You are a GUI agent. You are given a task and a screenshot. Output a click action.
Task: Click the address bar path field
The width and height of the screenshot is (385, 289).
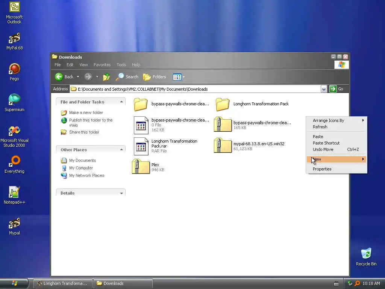tap(196, 89)
